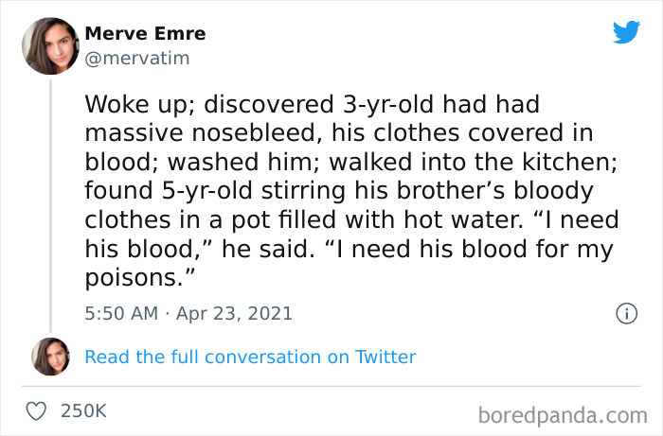
Task: Click the 250K like count
Action: [84, 411]
